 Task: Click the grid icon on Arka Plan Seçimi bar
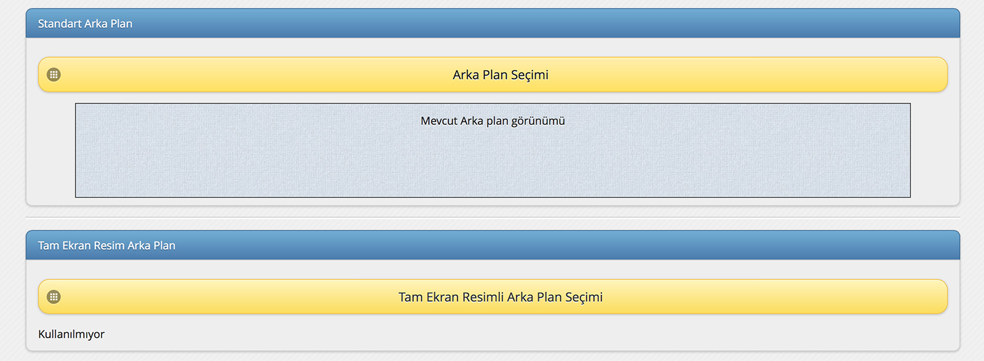coord(54,75)
